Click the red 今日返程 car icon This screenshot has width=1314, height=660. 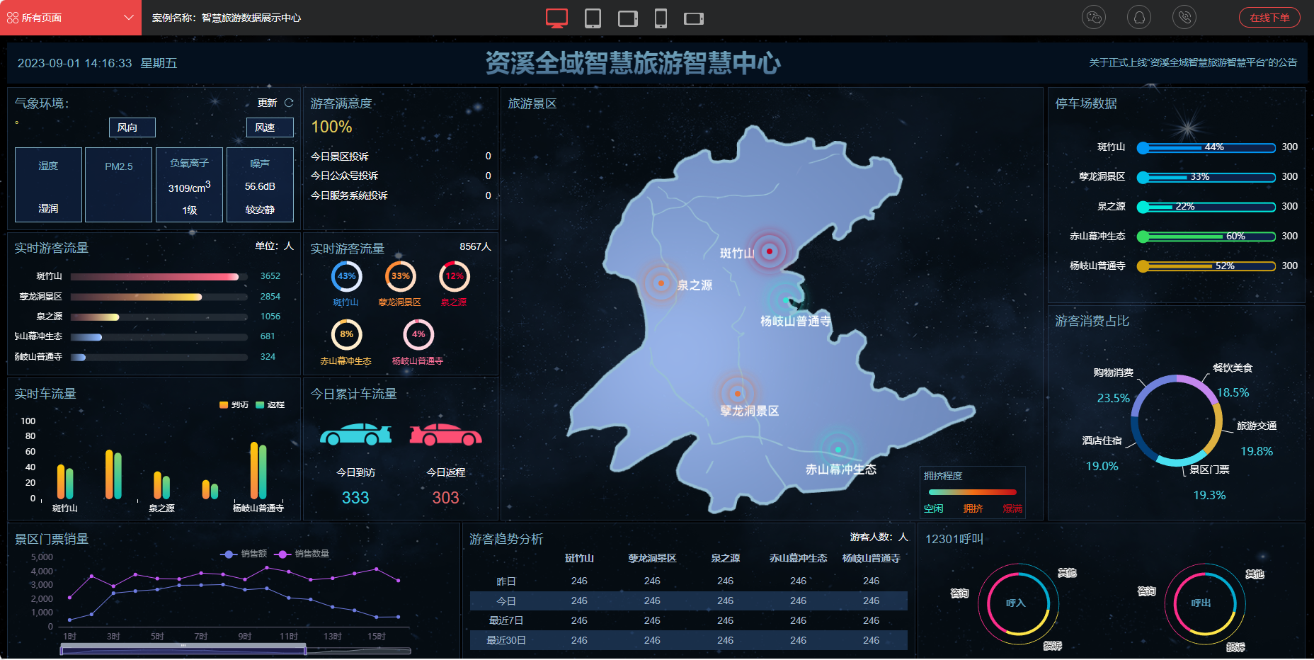coord(445,434)
